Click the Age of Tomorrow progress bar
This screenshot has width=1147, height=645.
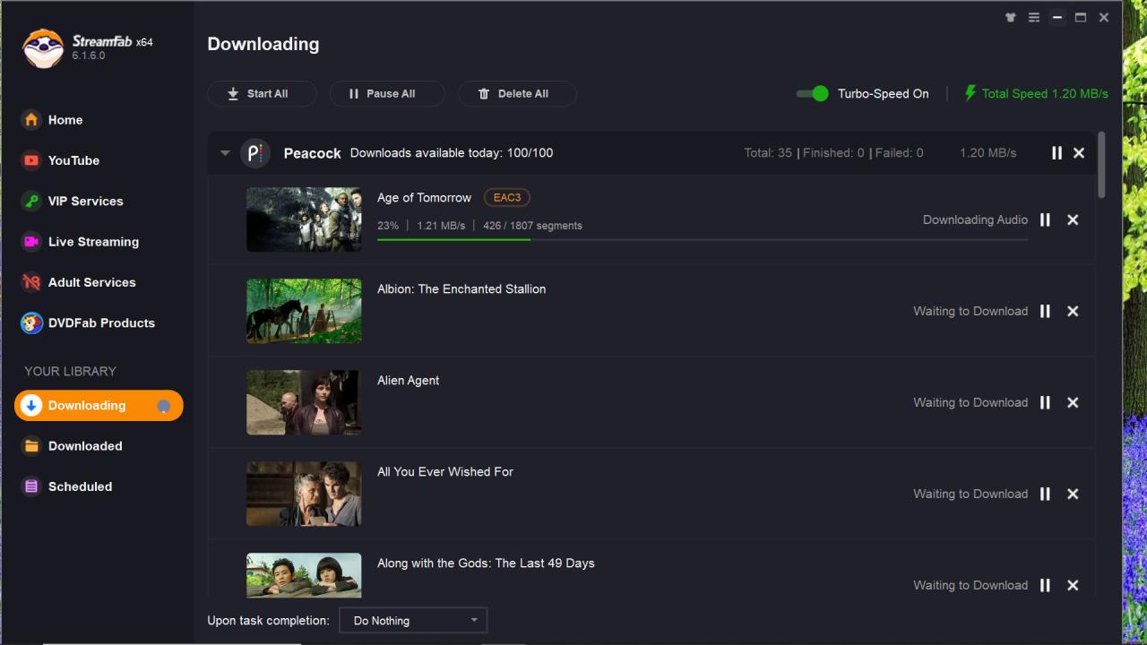point(702,239)
